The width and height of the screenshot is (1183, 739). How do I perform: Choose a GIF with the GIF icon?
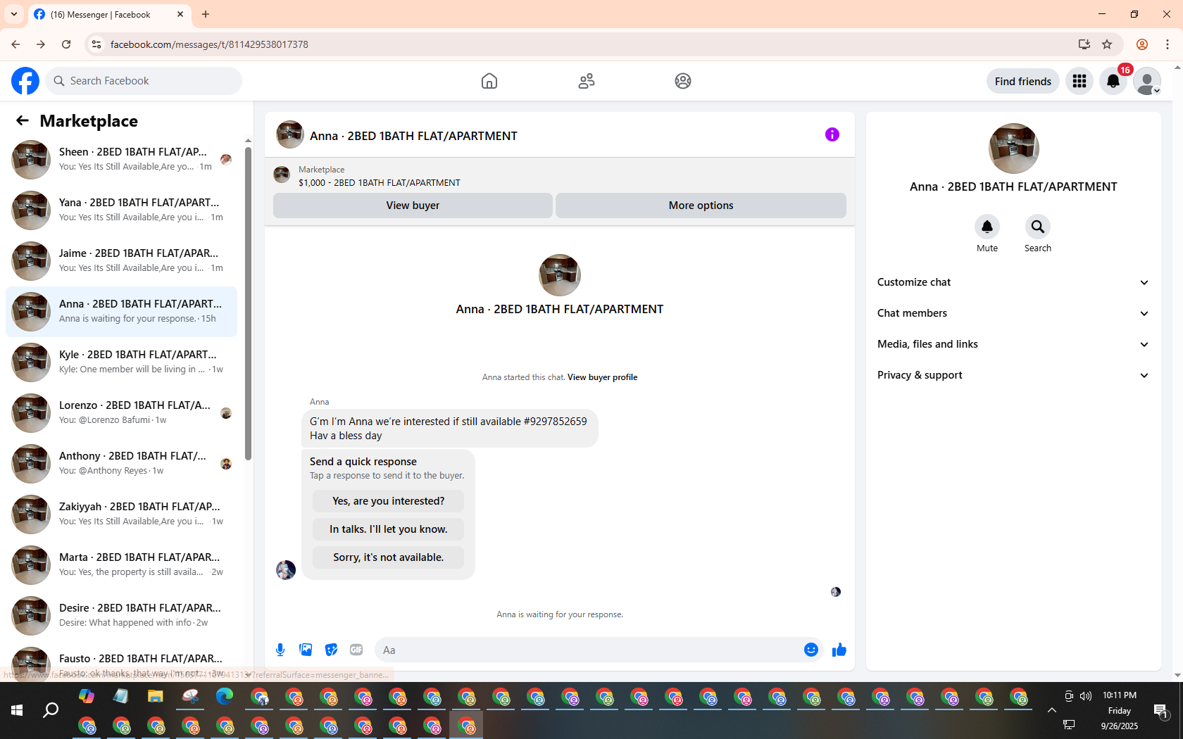tap(356, 650)
